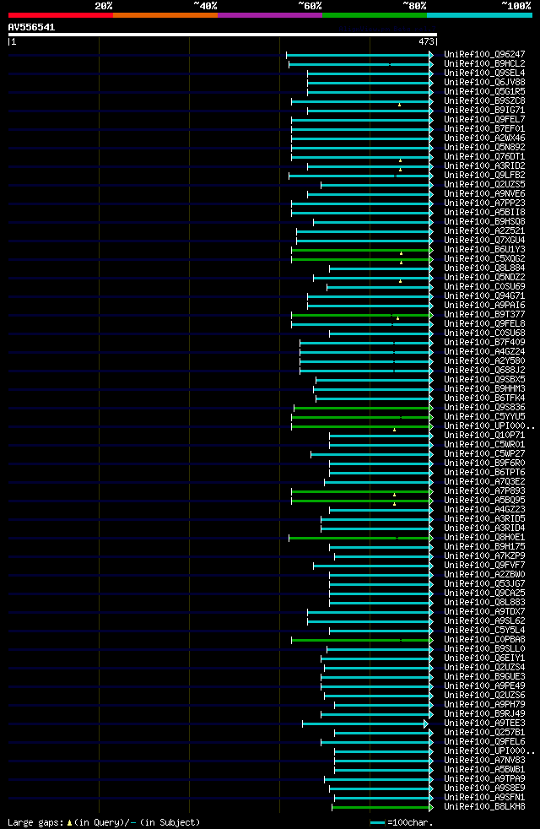This screenshot has width=540, height=829.
Task: Open hit UniRef100_B6U1Y3
Action: [x=484, y=250]
